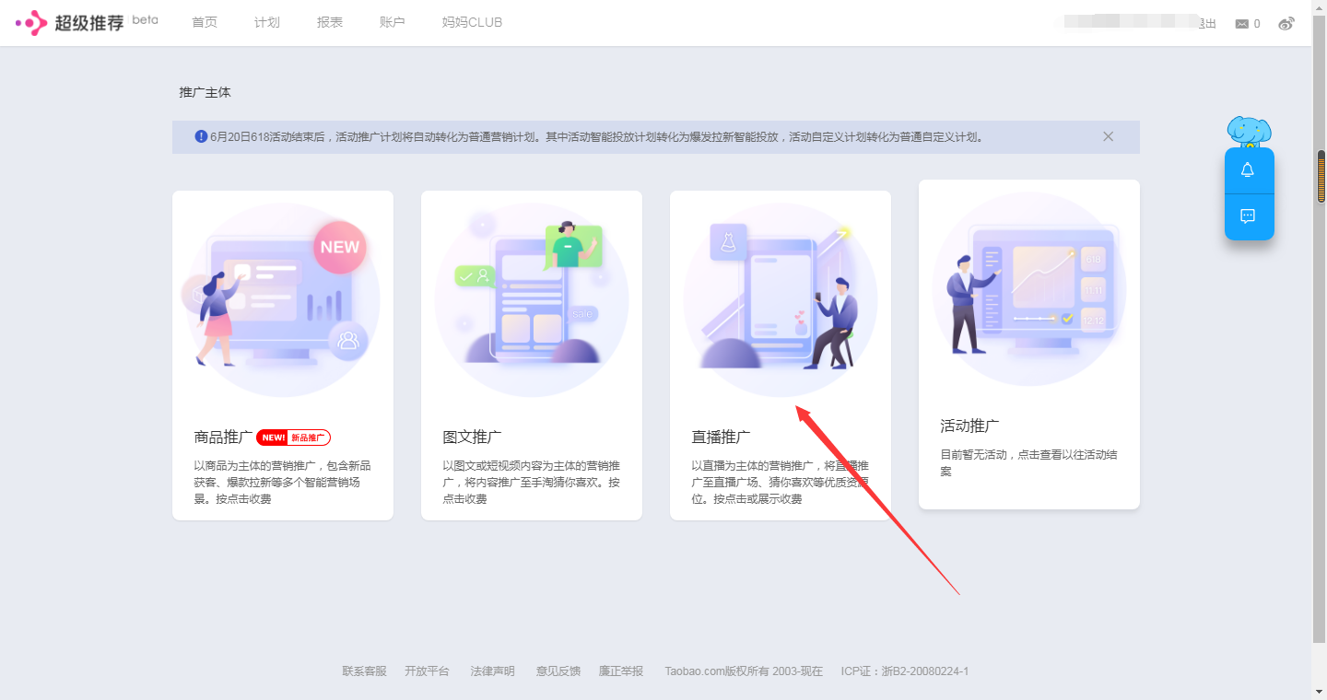The image size is (1327, 700).
Task: Open the 首页 menu
Action: click(205, 22)
